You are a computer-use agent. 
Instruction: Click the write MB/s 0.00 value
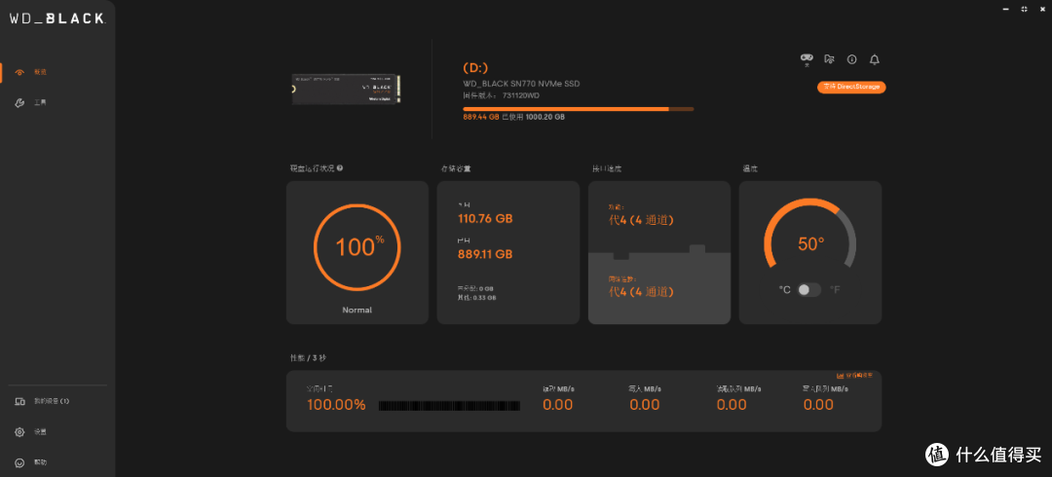pos(644,405)
